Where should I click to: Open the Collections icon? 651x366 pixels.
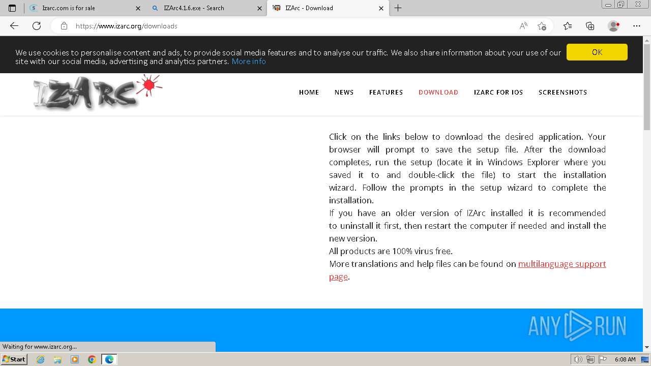590,26
